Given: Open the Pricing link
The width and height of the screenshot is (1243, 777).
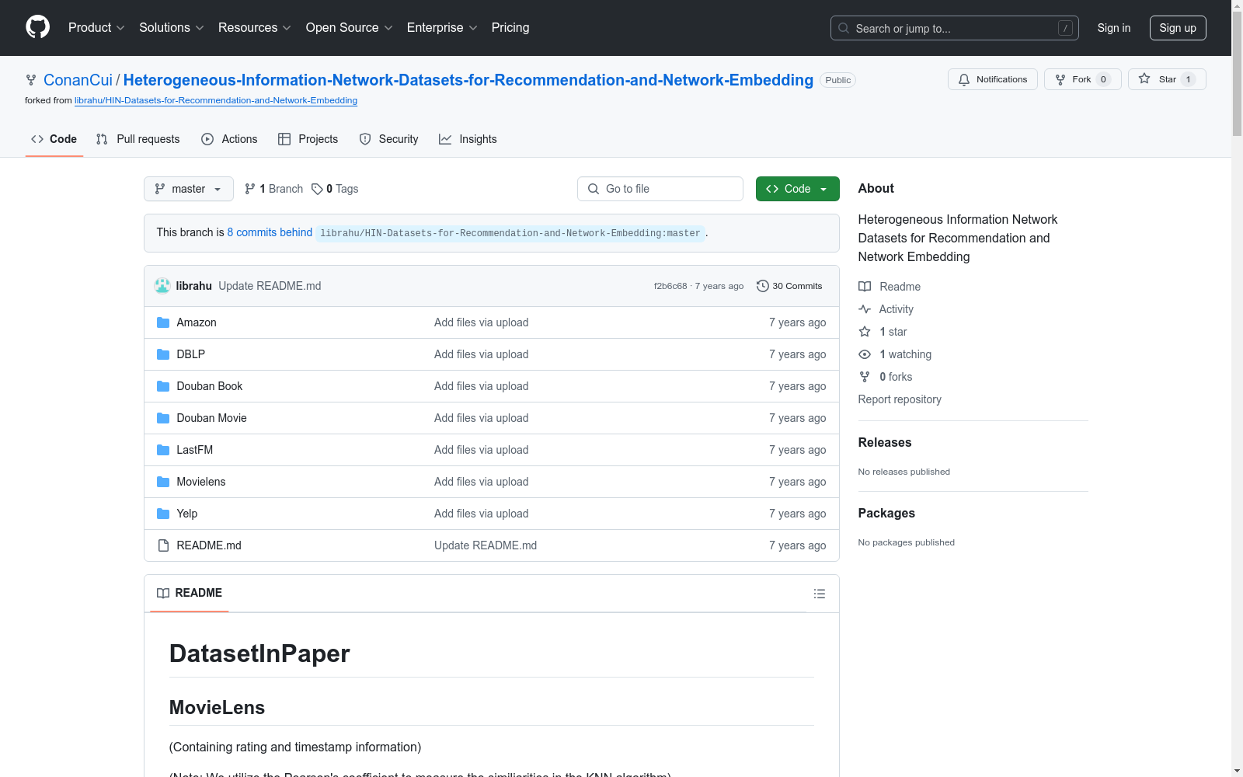Looking at the screenshot, I should (x=510, y=27).
